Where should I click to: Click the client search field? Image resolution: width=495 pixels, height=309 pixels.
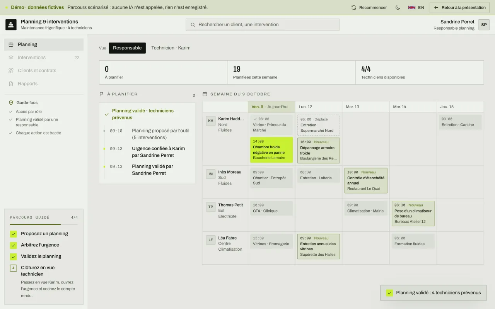(263, 25)
